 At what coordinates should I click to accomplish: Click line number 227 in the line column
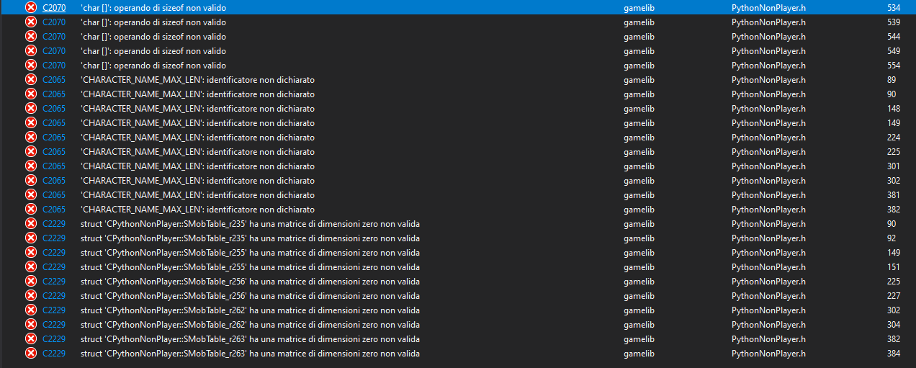point(894,295)
